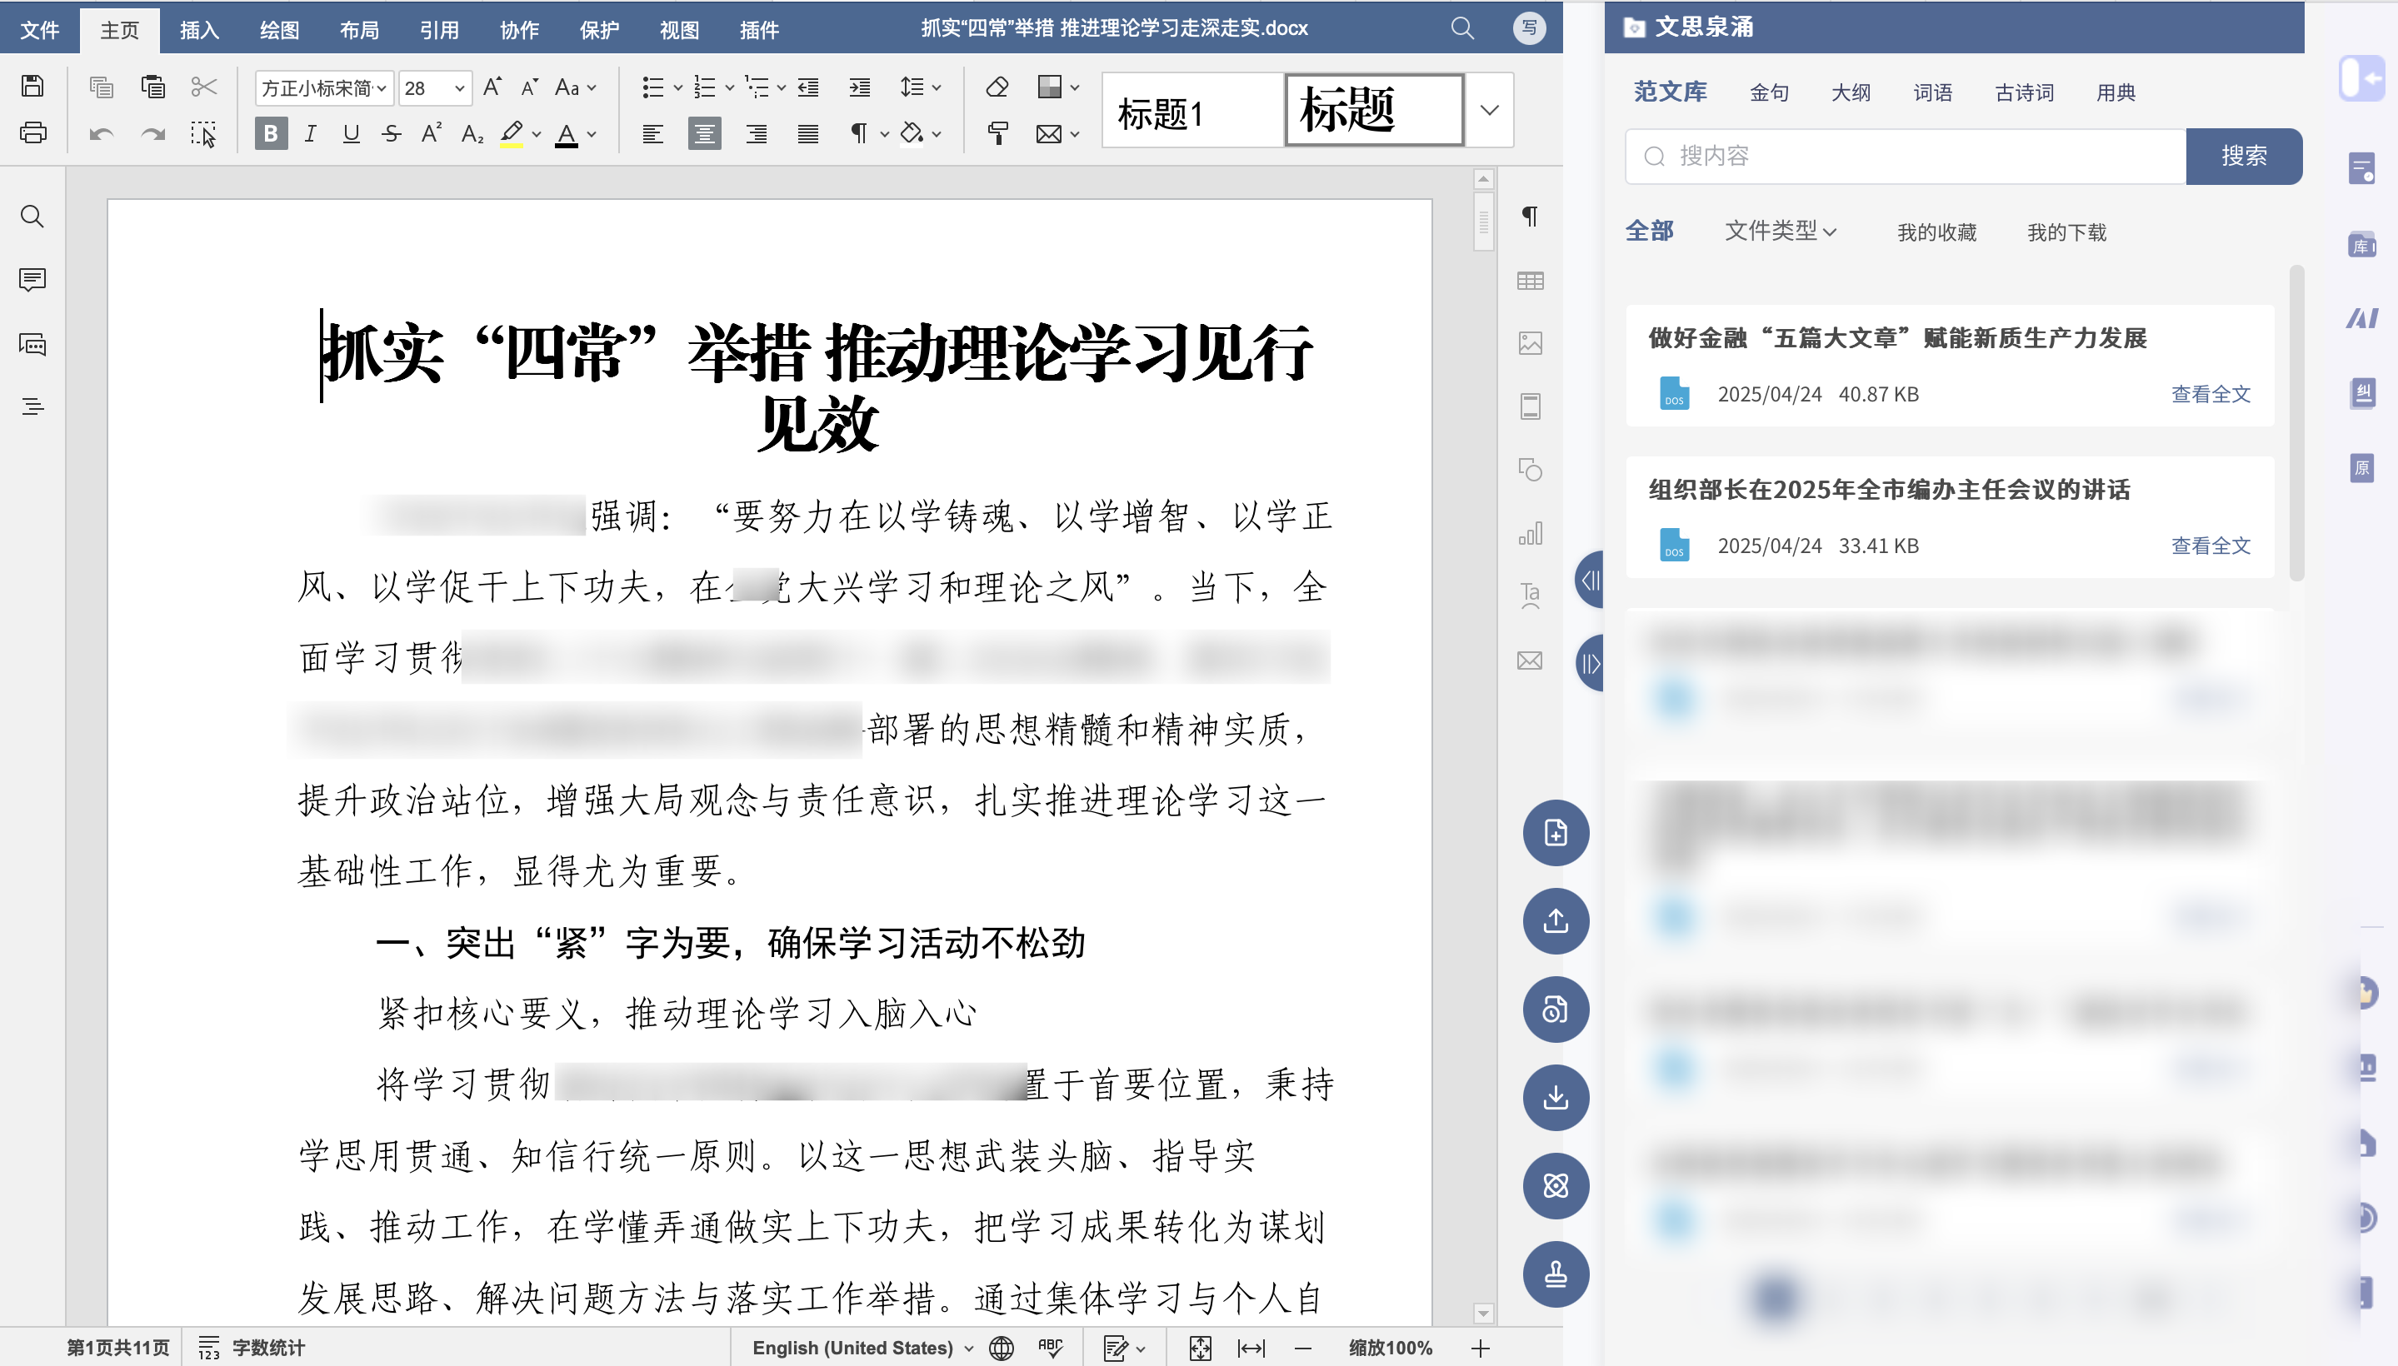Open the font size dropdown showing 28
The image size is (2398, 1366).
pyautogui.click(x=460, y=88)
